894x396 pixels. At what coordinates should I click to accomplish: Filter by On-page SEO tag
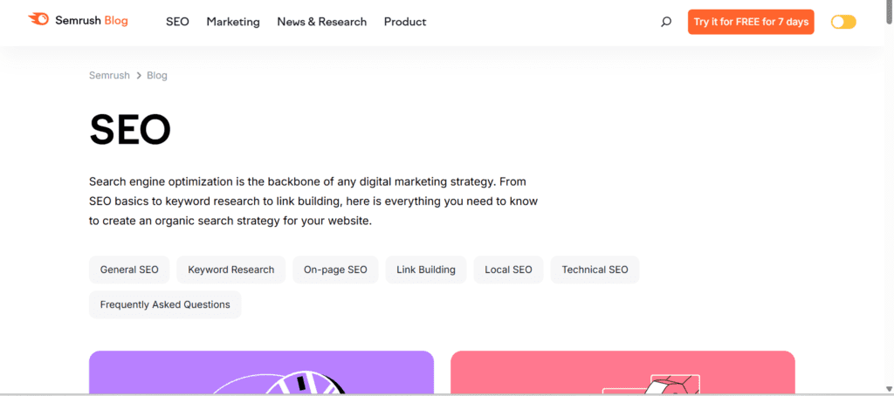(335, 270)
